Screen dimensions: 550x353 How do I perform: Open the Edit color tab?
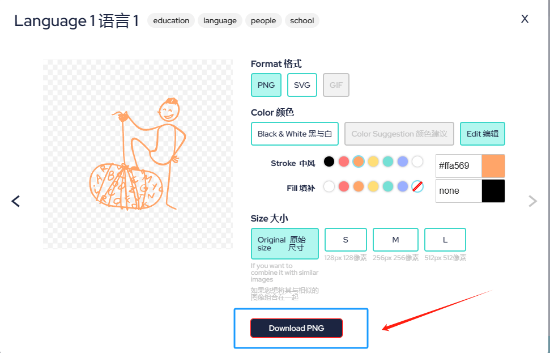[482, 134]
